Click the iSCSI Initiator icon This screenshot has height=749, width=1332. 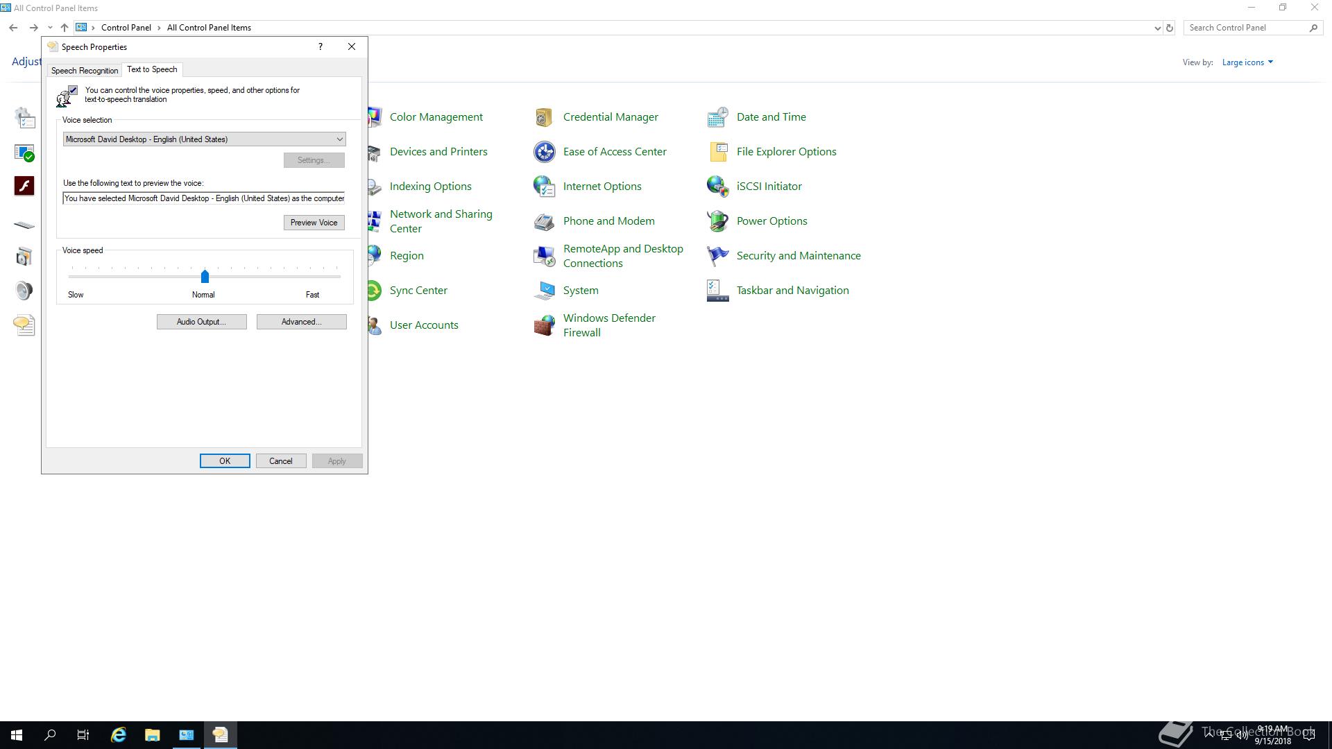point(717,187)
